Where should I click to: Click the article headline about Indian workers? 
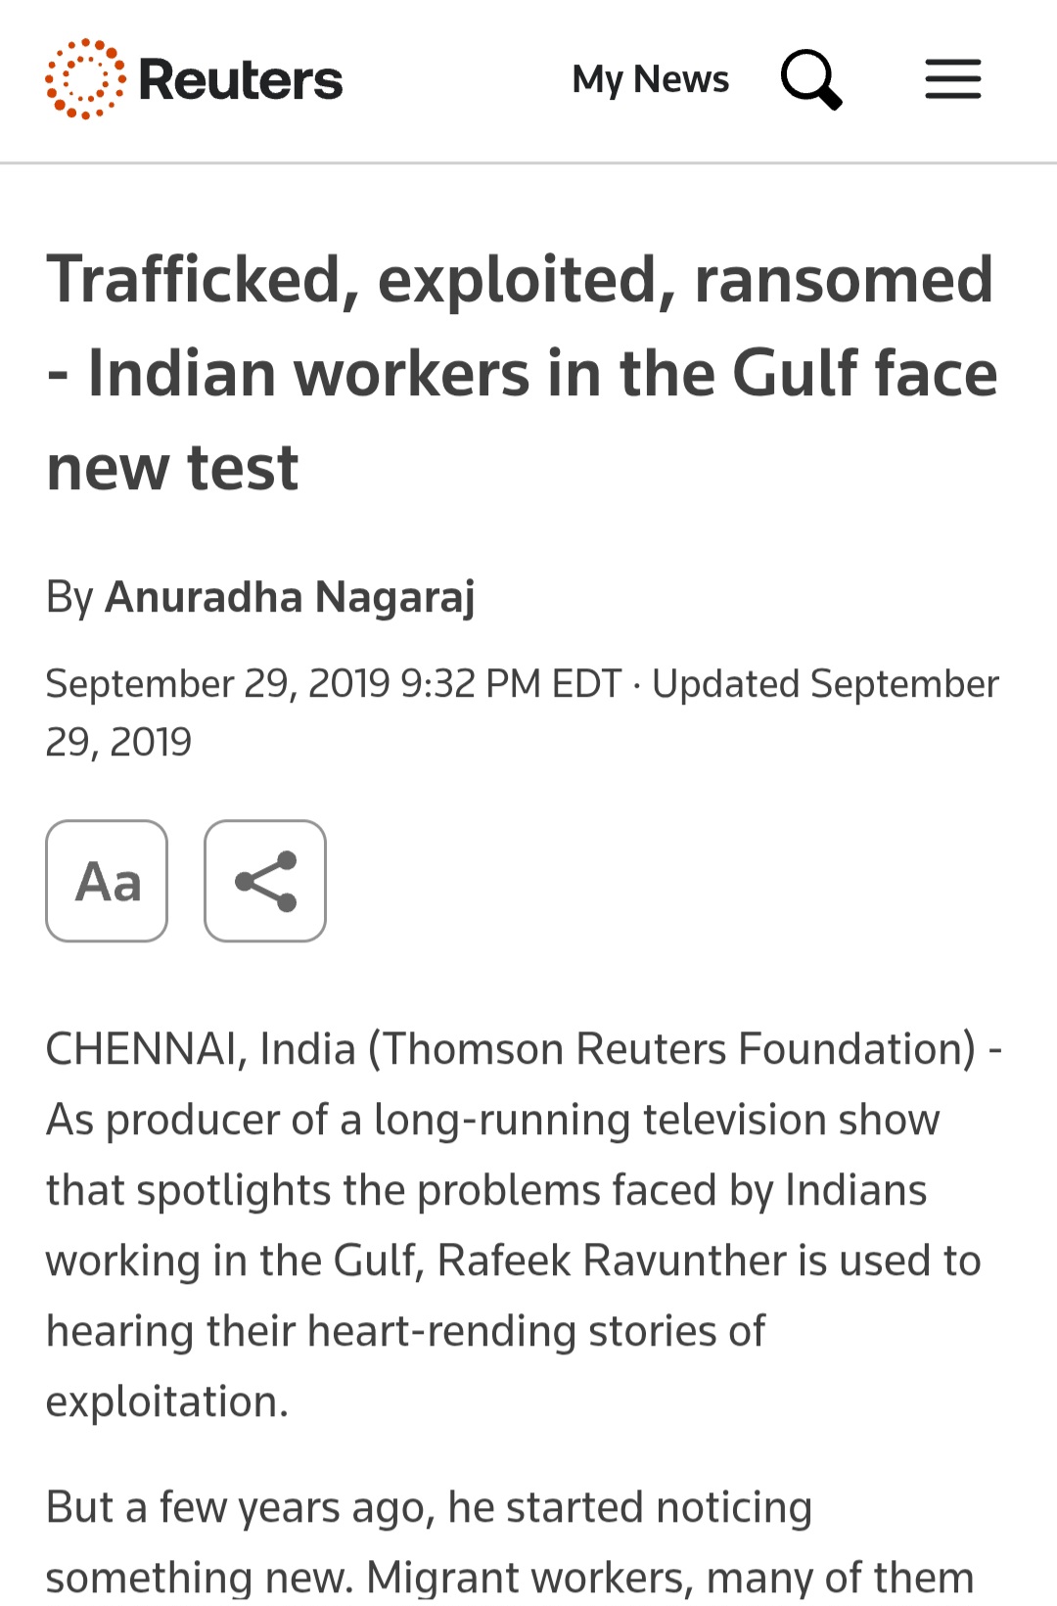pyautogui.click(x=523, y=373)
